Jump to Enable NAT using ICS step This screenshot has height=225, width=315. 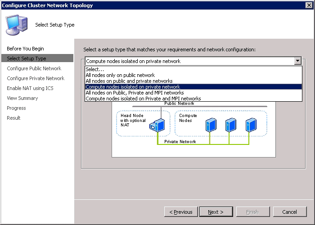(30, 88)
